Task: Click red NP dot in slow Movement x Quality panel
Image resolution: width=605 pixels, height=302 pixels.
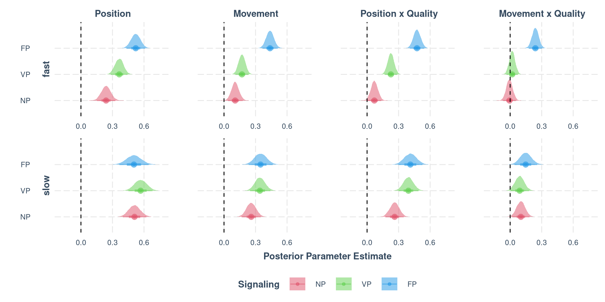Action: pyautogui.click(x=521, y=217)
